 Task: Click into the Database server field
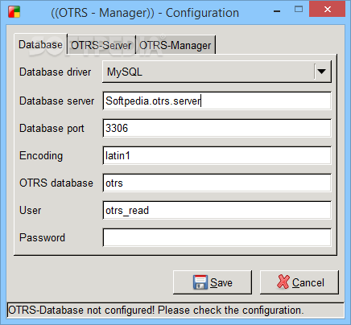[x=217, y=101]
